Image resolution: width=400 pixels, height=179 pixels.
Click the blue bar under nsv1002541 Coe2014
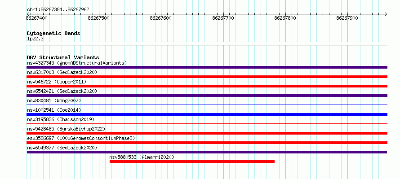tap(207, 114)
